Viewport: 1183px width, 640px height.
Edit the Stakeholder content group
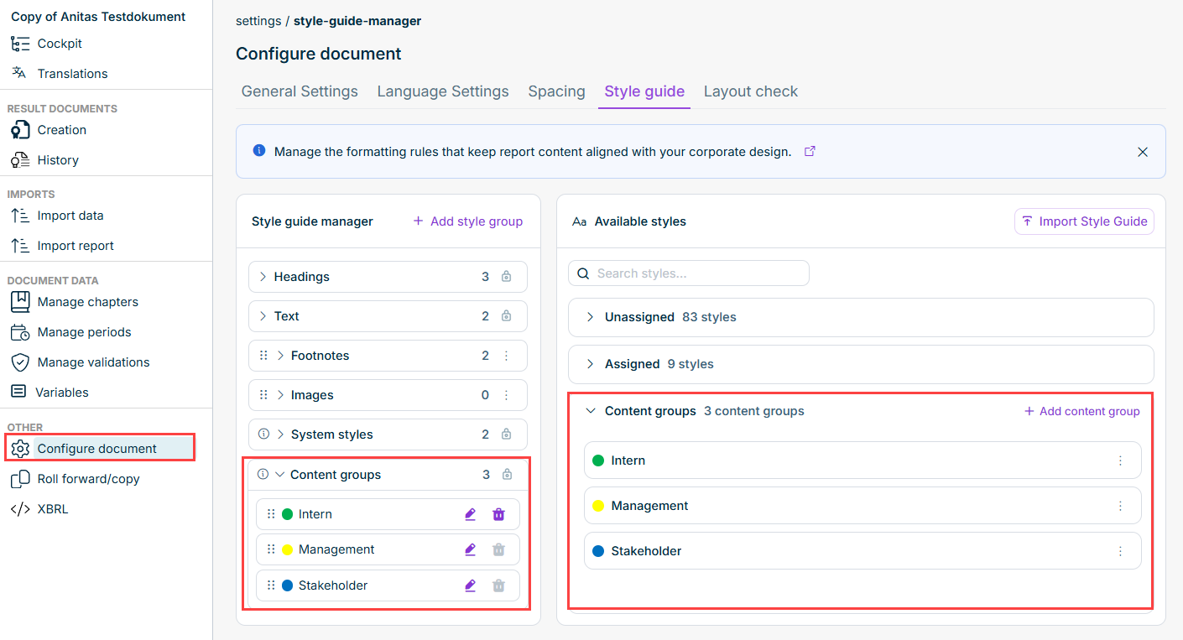[x=470, y=585]
